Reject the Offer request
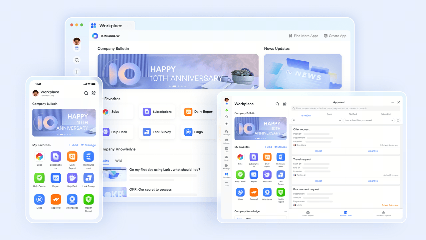Screen dimensions: 426x240 pos(319,151)
